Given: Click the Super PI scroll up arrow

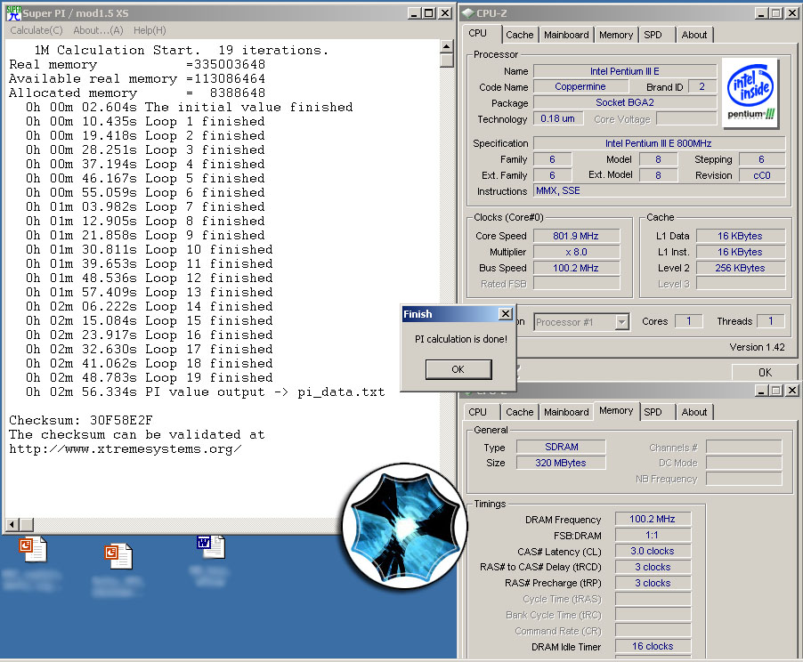Looking at the screenshot, I should 447,46.
